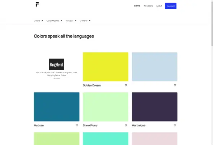Image resolution: width=213 pixels, height=145 pixels.
Task: Click the Colors speak all the languages heading
Action: click(x=64, y=36)
